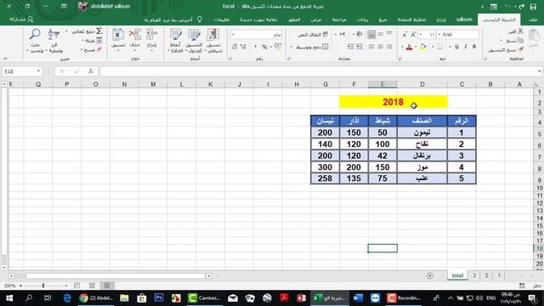Click the Delete cells icon
Screen dimensions: 544x306
(135, 41)
